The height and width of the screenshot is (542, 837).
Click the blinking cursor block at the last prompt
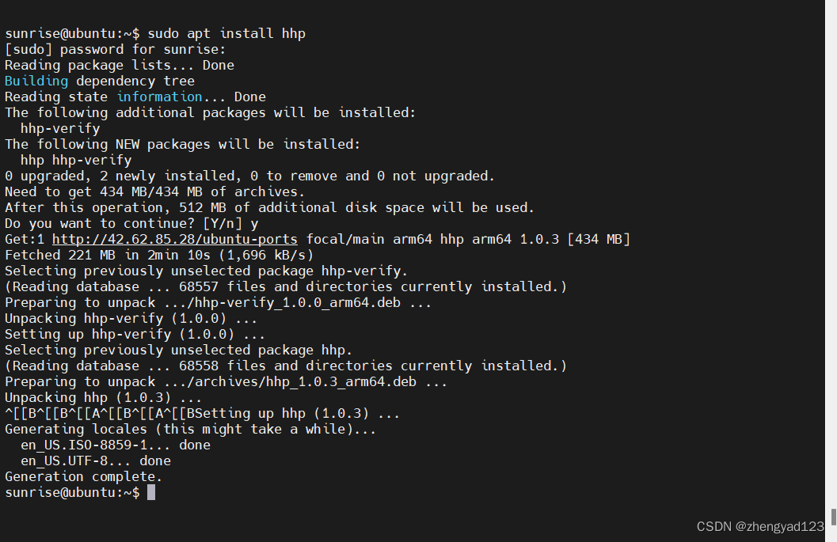coord(151,492)
